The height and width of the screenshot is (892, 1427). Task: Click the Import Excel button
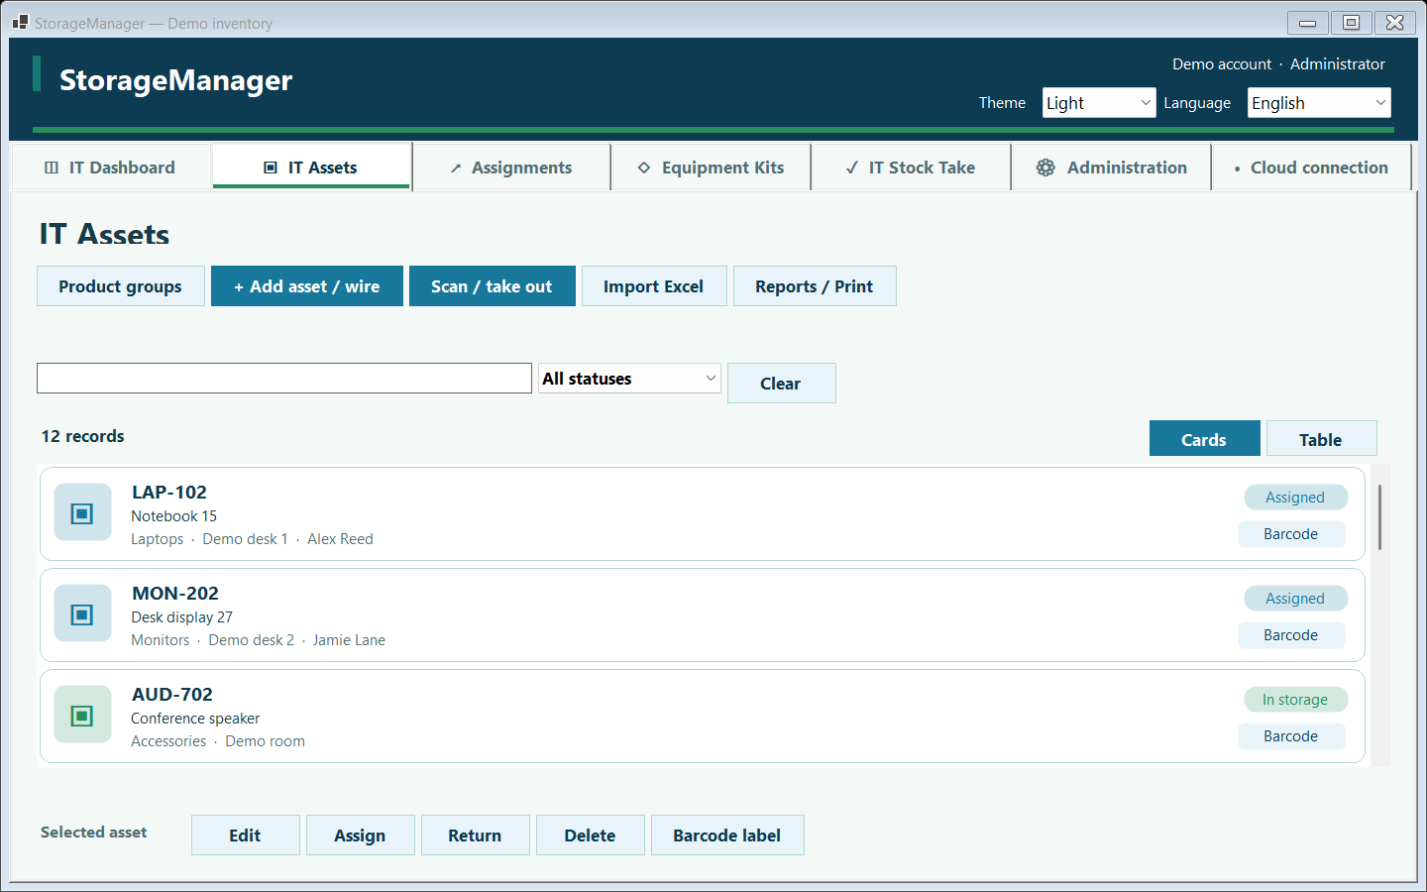[654, 286]
